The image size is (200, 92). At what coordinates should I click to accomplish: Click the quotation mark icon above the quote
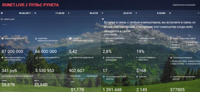click(103, 19)
